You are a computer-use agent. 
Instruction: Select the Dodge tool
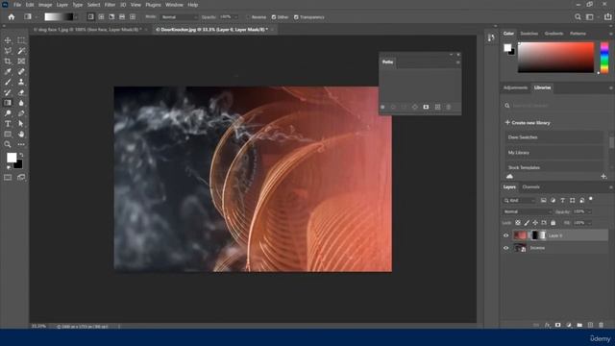[8, 113]
